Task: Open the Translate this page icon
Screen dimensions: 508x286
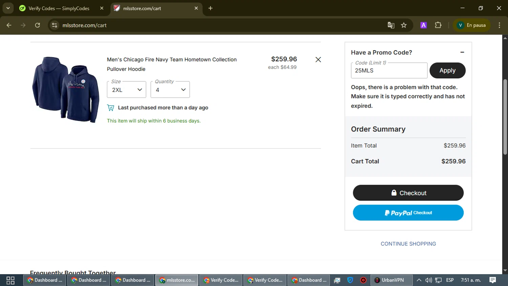Action: point(391,25)
